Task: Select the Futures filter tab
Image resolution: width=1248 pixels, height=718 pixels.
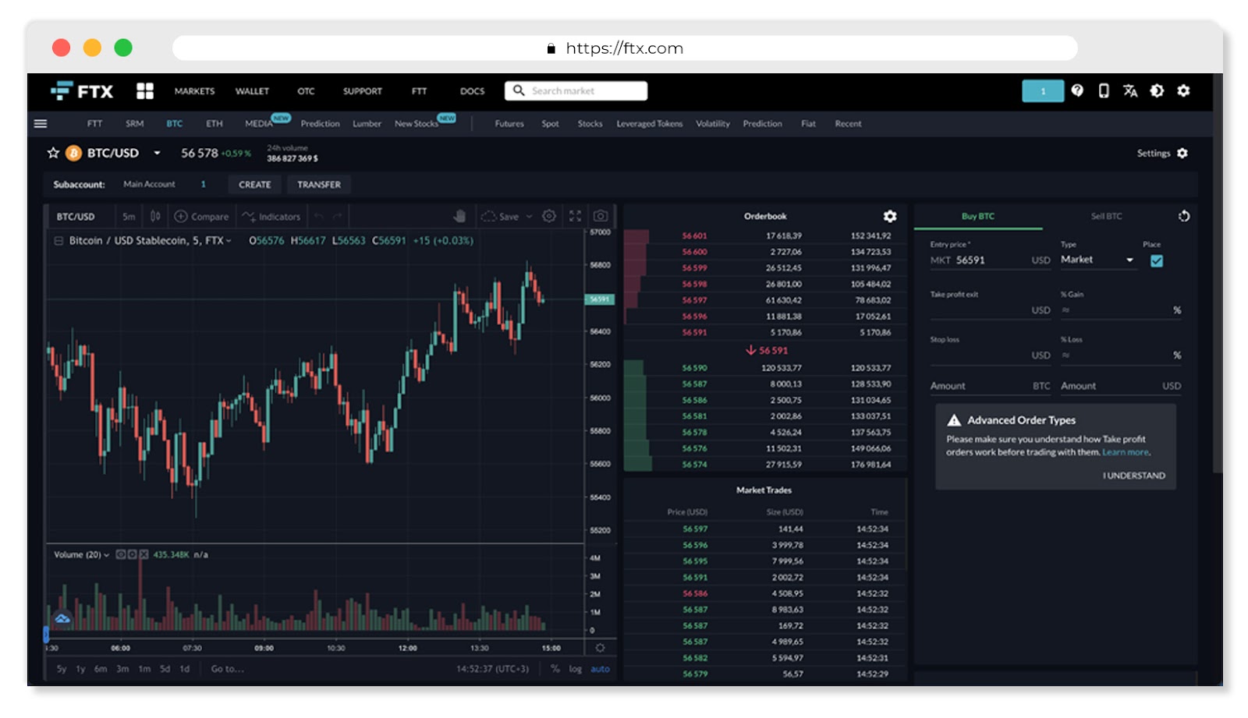Action: point(509,123)
